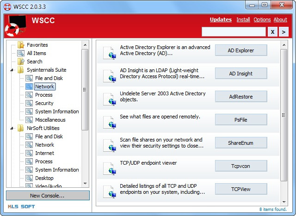Click the AD Insight file icon
This screenshot has height=216, width=296.
coord(110,76)
